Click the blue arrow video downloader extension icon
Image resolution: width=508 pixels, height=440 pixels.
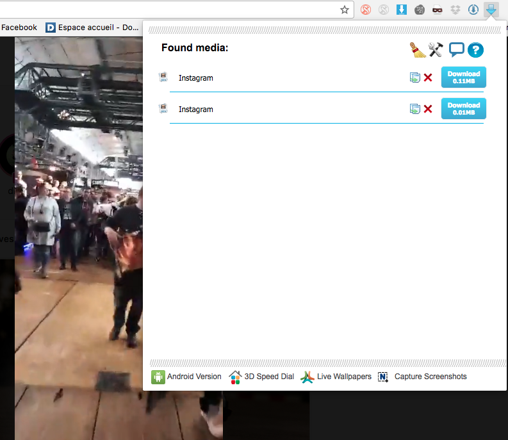[491, 10]
